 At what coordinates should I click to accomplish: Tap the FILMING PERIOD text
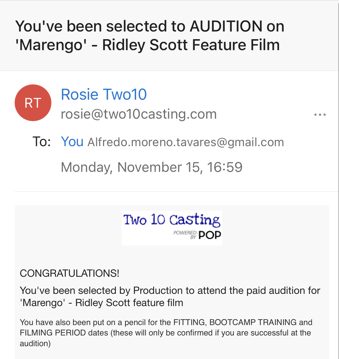pyautogui.click(x=53, y=333)
